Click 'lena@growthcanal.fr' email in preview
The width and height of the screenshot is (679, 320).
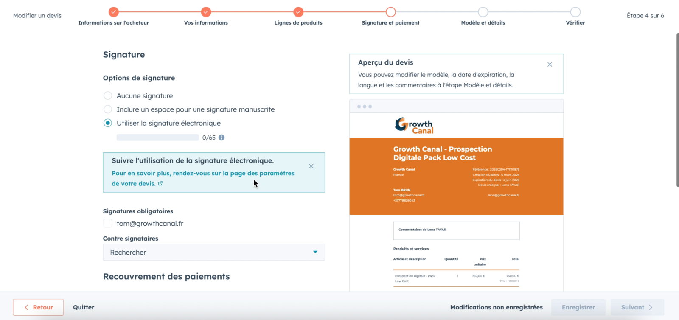pyautogui.click(x=503, y=195)
